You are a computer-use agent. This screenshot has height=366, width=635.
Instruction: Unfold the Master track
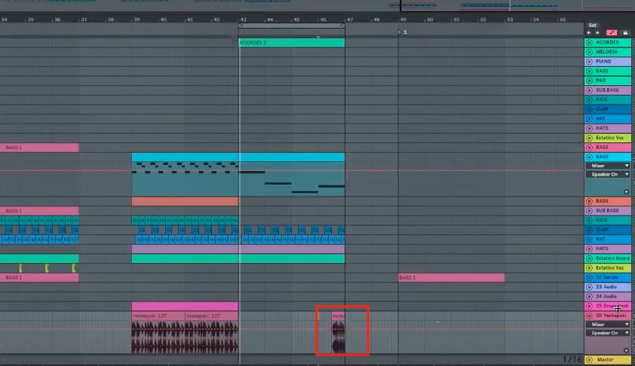pyautogui.click(x=589, y=359)
